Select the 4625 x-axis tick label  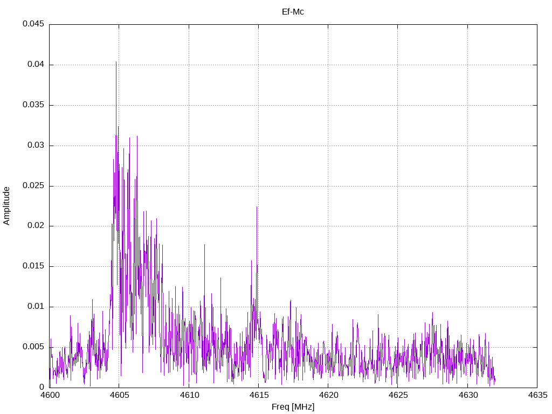pyautogui.click(x=397, y=395)
